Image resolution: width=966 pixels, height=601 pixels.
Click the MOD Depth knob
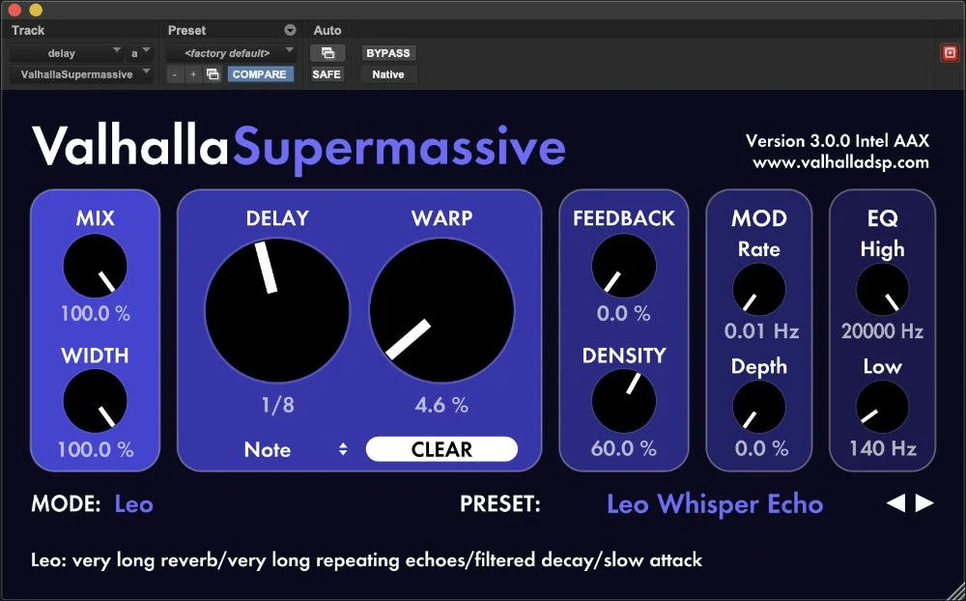point(759,406)
